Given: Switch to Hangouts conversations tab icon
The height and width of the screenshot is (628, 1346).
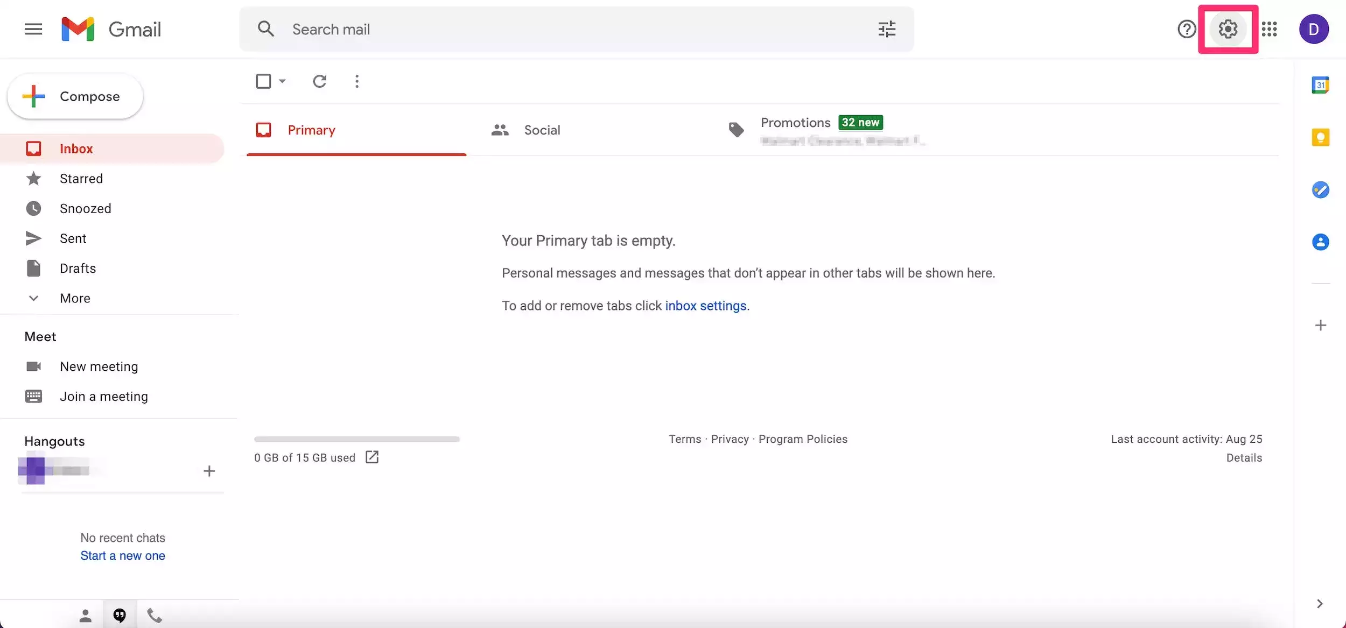Looking at the screenshot, I should (120, 615).
